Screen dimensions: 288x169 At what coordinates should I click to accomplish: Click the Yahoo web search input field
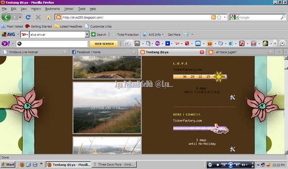(x=52, y=44)
